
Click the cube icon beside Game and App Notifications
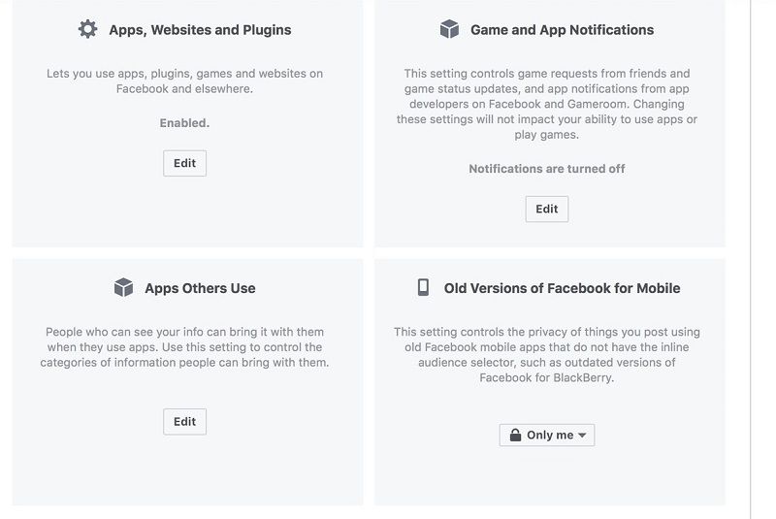click(449, 30)
